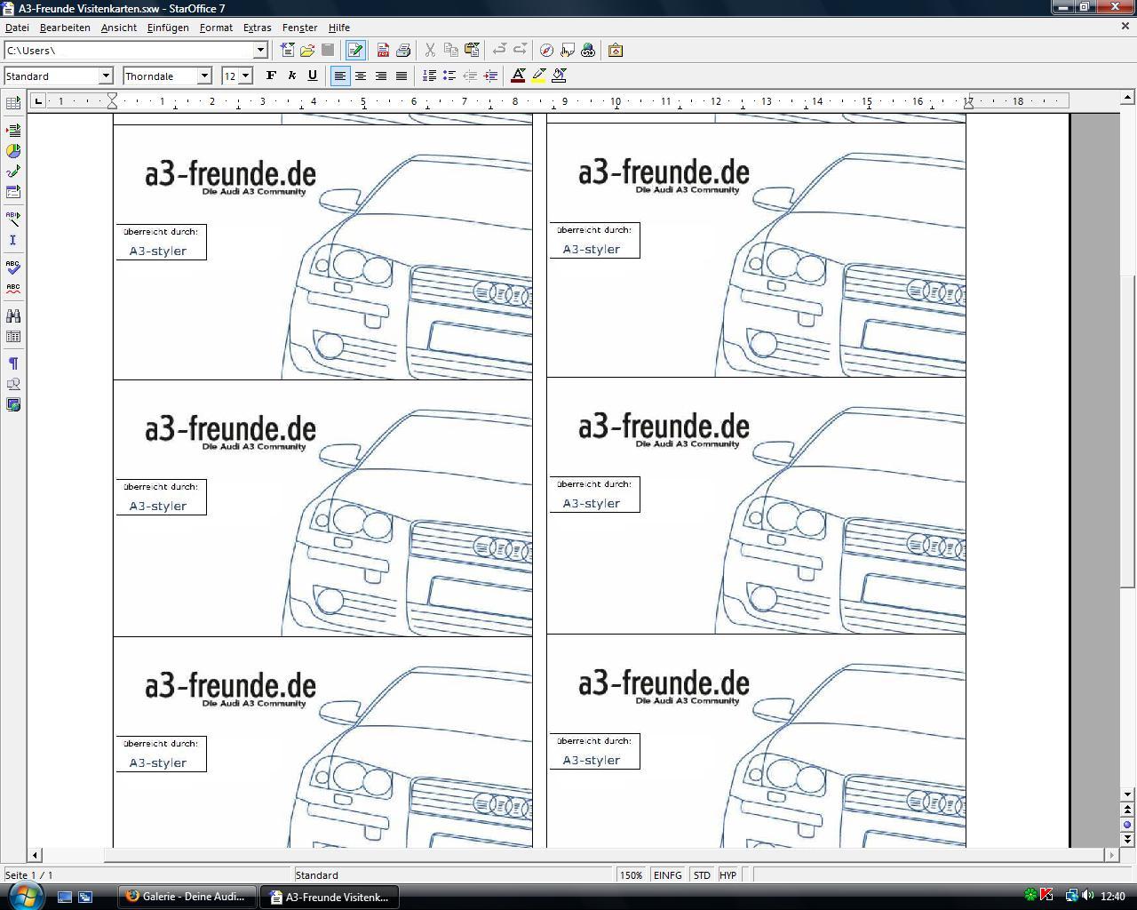Toggle Edit File mode icon
1137x910 pixels.
point(355,51)
